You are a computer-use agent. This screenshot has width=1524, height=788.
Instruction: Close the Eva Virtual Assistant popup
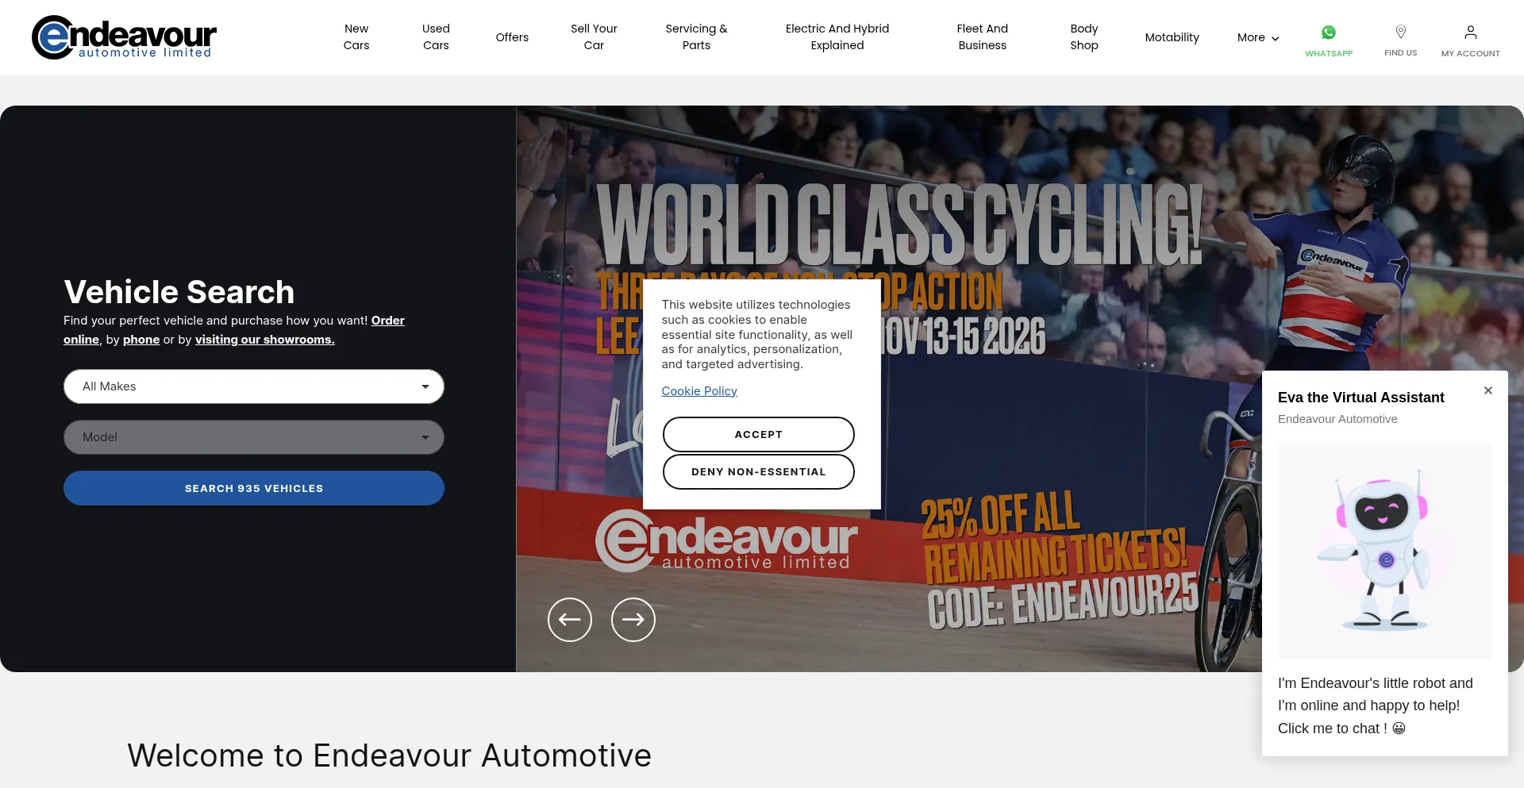[1488, 390]
